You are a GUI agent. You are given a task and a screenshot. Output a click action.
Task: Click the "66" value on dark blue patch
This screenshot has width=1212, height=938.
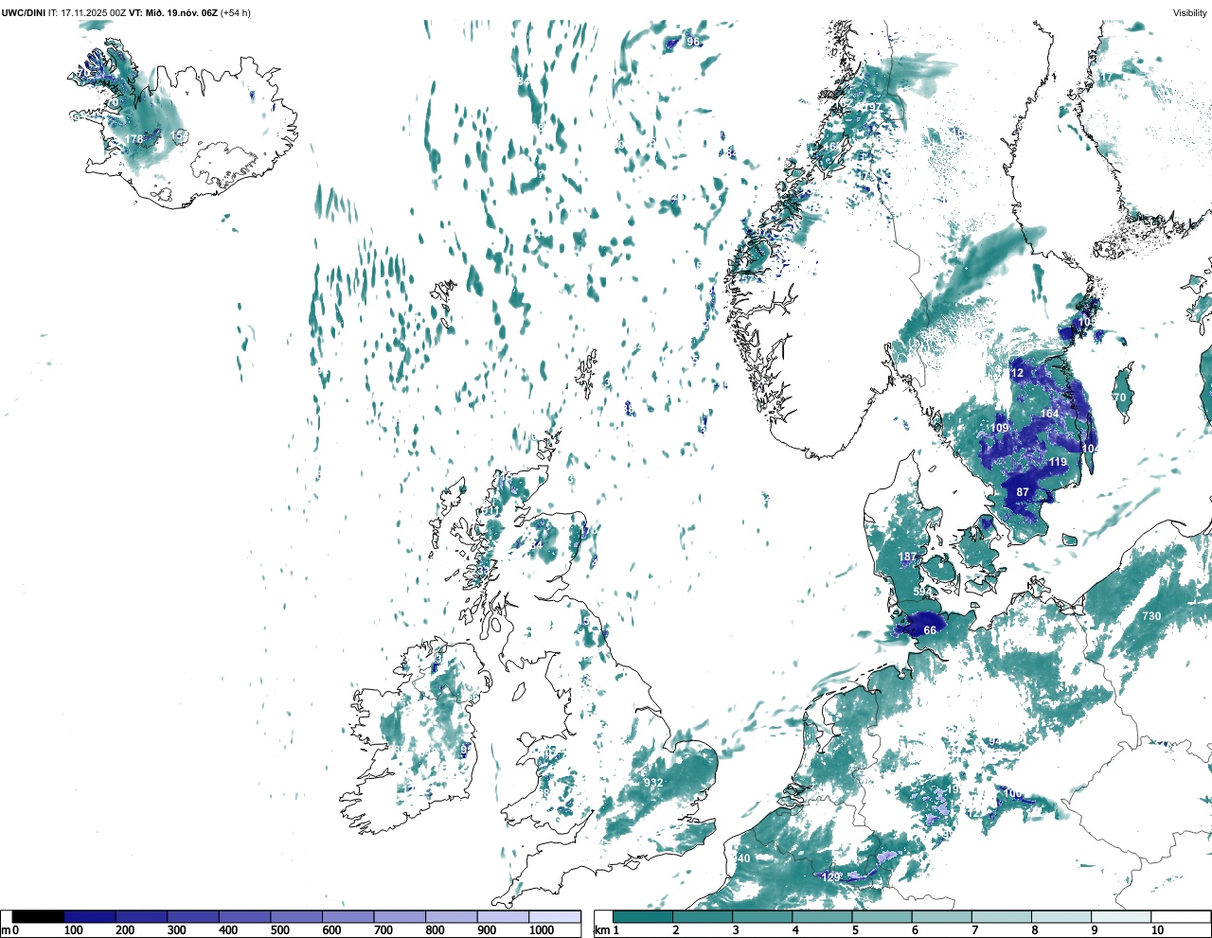[930, 630]
